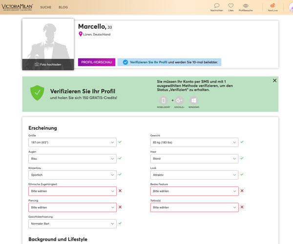This screenshot has width=293, height=244.
Task: Verify via Mobilgerät phone icon
Action: tap(164, 101)
